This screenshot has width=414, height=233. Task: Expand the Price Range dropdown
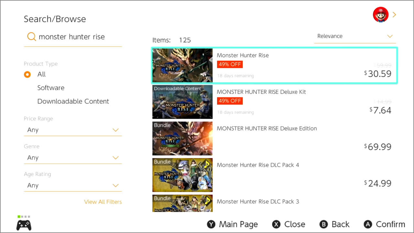click(73, 130)
